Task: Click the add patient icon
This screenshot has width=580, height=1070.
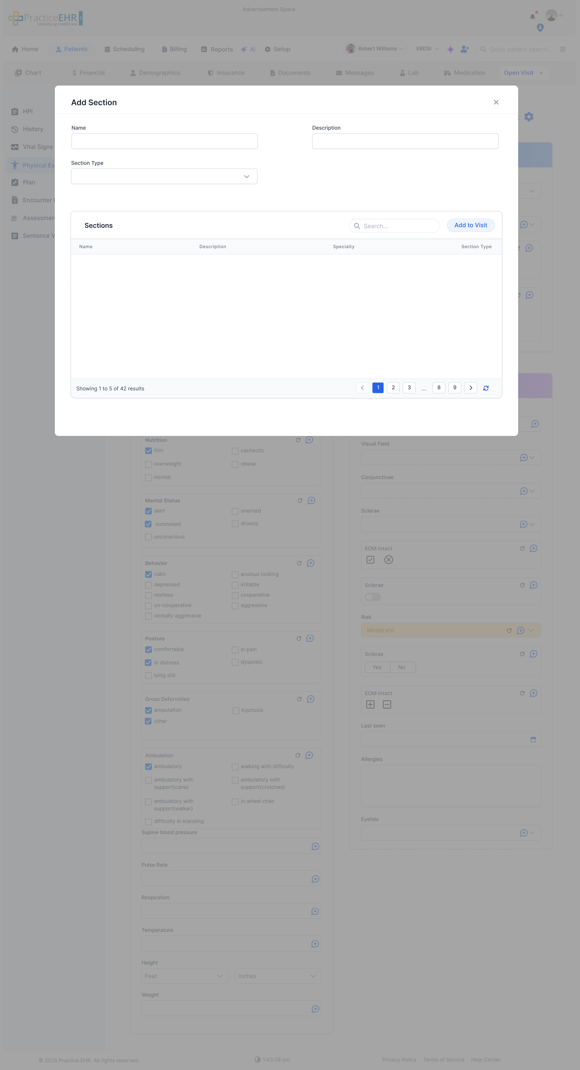Action: pos(464,49)
